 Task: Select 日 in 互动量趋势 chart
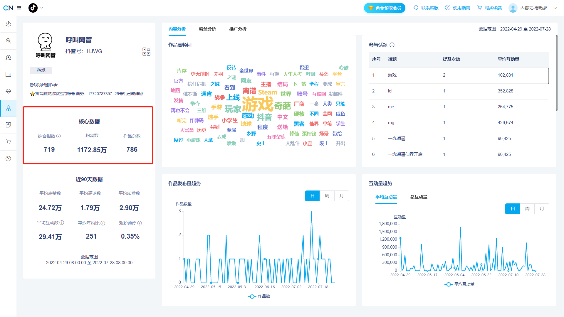coord(513,209)
